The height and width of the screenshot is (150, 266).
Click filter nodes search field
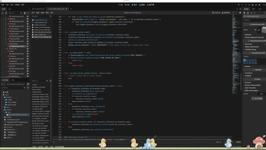[15, 13]
